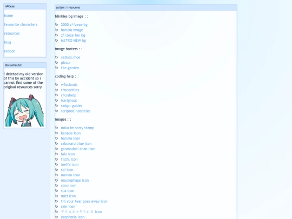
Task: Click arrow bullet beside catbox.moe
Action: pyautogui.click(x=57, y=57)
